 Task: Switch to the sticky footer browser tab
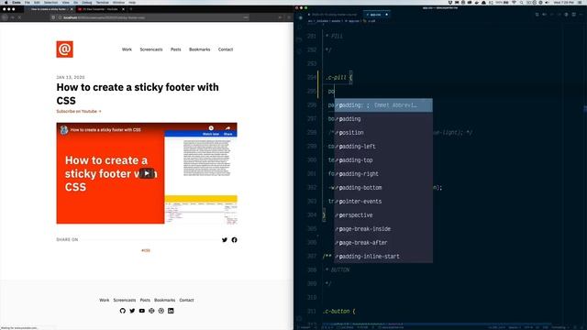49,9
